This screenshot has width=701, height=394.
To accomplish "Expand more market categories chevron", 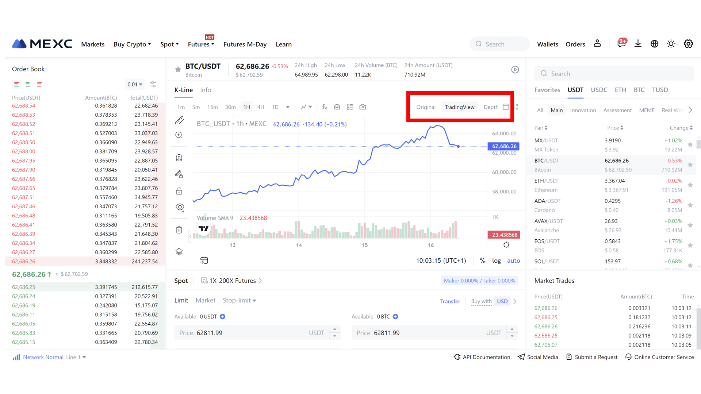I will click(x=690, y=110).
